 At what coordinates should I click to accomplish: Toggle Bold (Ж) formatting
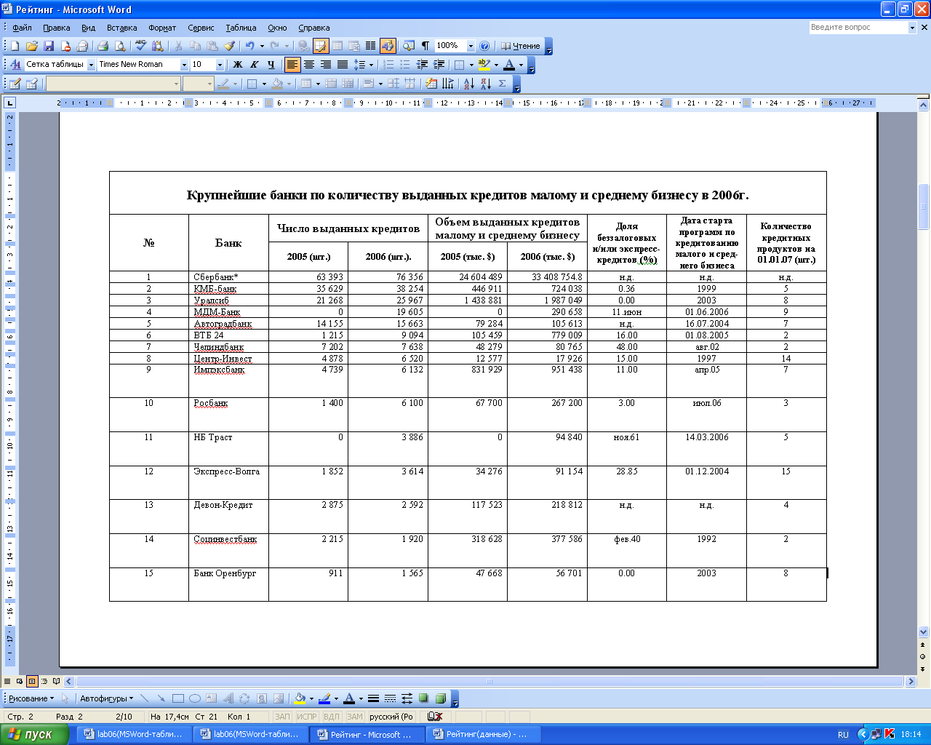tap(237, 65)
